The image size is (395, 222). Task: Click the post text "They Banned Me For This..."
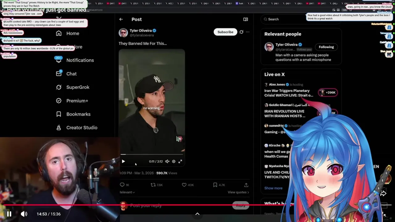tap(143, 43)
